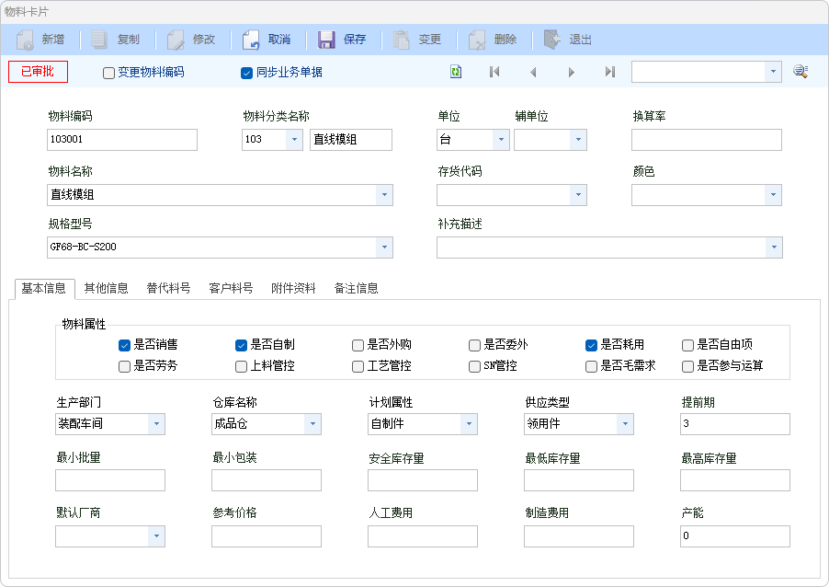Expand the 物料名称 dropdown
The image size is (829, 587).
click(384, 195)
